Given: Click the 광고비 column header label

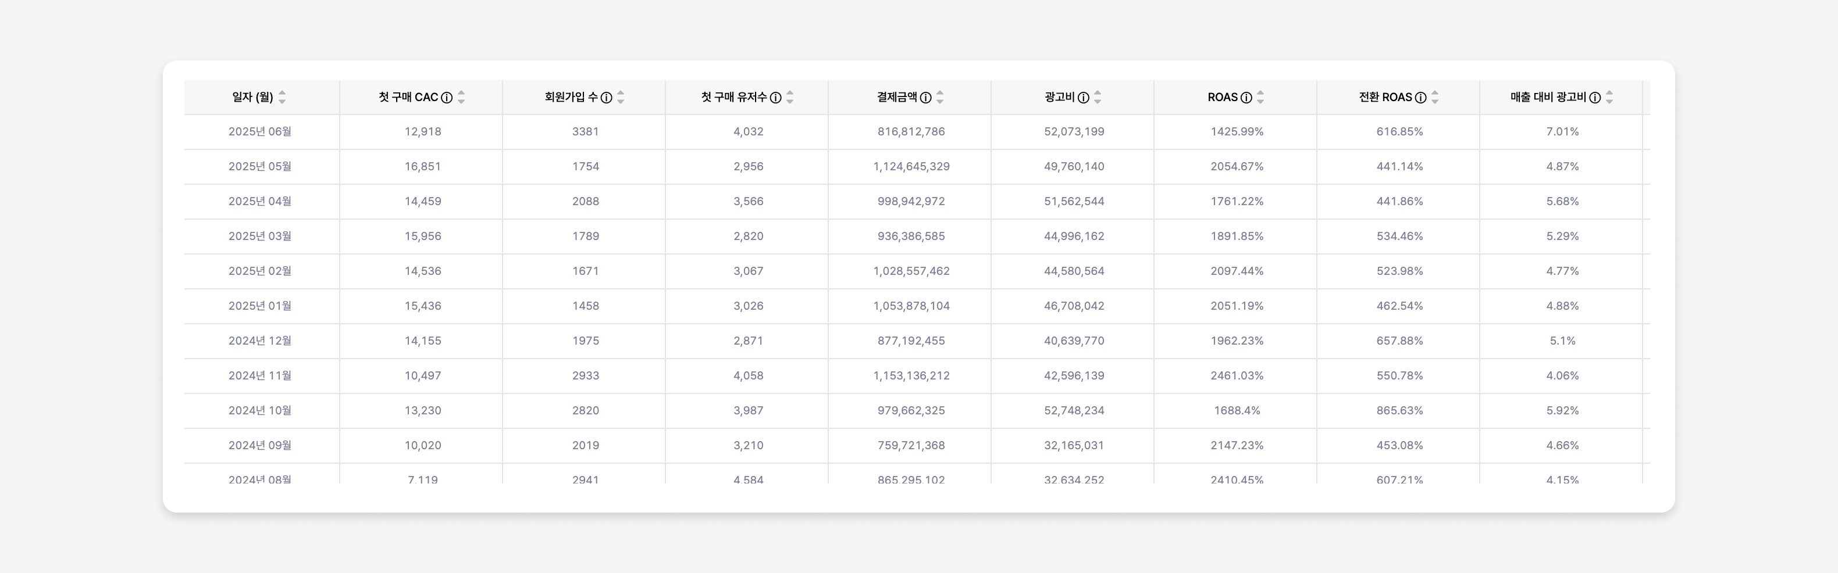Looking at the screenshot, I should click(1059, 97).
